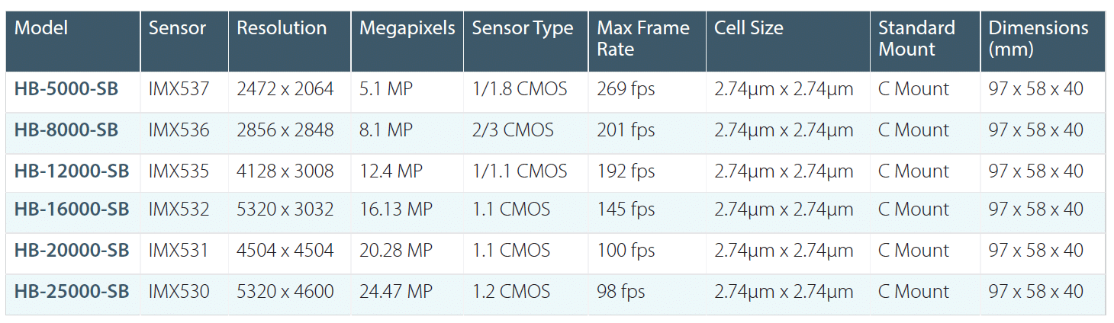Image resolution: width=1114 pixels, height=323 pixels.
Task: Click the Cell Size column header
Action: click(x=748, y=29)
